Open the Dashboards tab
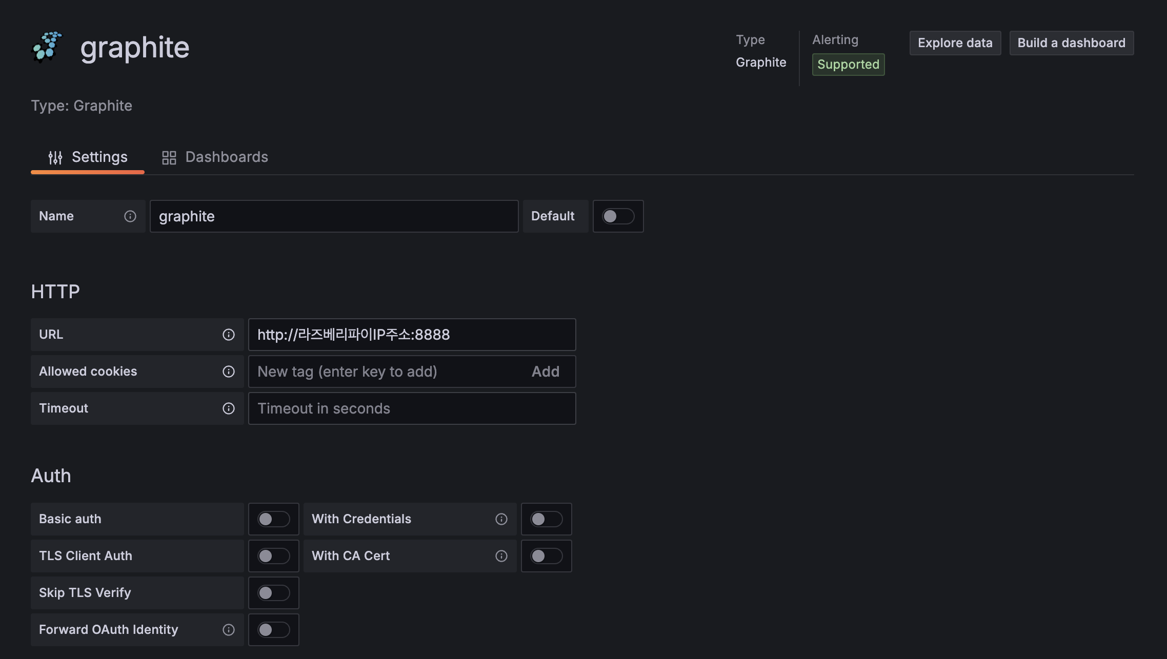This screenshot has width=1167, height=659. (x=215, y=157)
